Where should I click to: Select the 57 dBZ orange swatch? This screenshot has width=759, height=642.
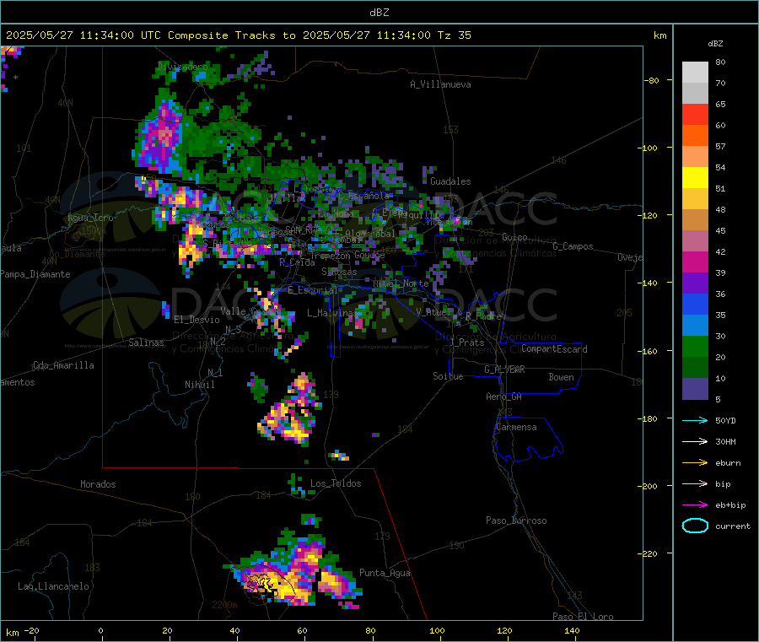(x=695, y=136)
